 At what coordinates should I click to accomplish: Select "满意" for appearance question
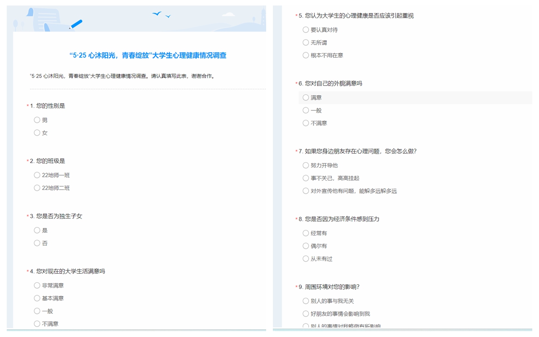click(x=306, y=98)
